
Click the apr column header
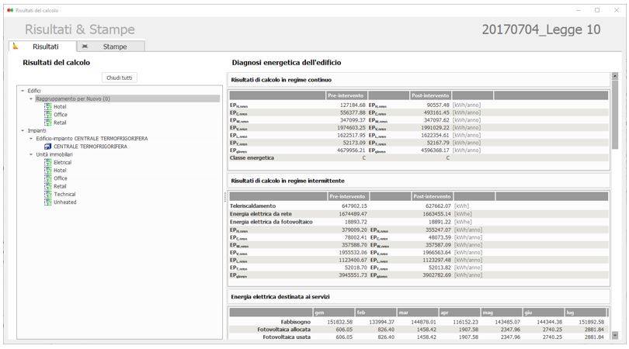(x=460, y=312)
